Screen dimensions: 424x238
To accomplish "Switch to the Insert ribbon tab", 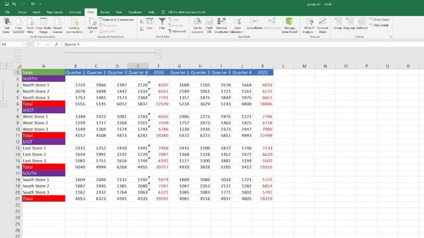I will click(x=36, y=12).
